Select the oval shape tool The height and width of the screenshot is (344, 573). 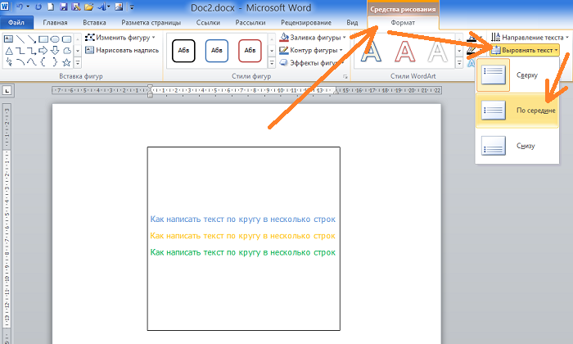(x=55, y=38)
